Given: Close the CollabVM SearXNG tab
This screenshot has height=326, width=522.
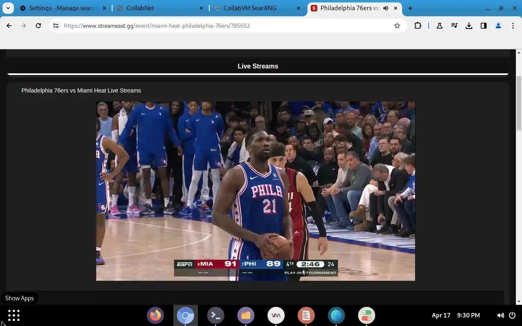Looking at the screenshot, I should pyautogui.click(x=299, y=8).
